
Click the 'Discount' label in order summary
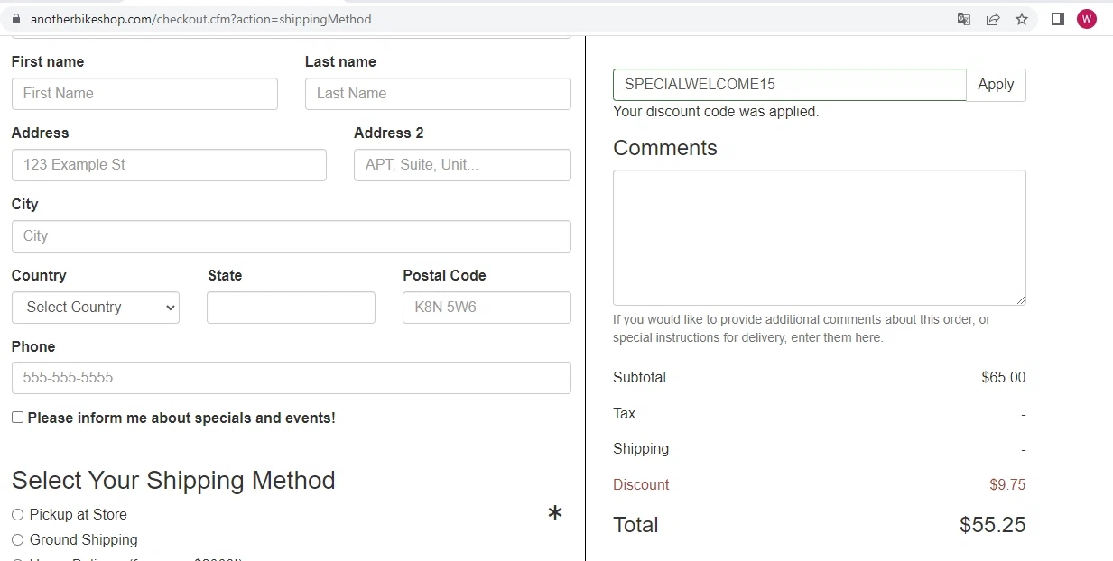(x=641, y=484)
